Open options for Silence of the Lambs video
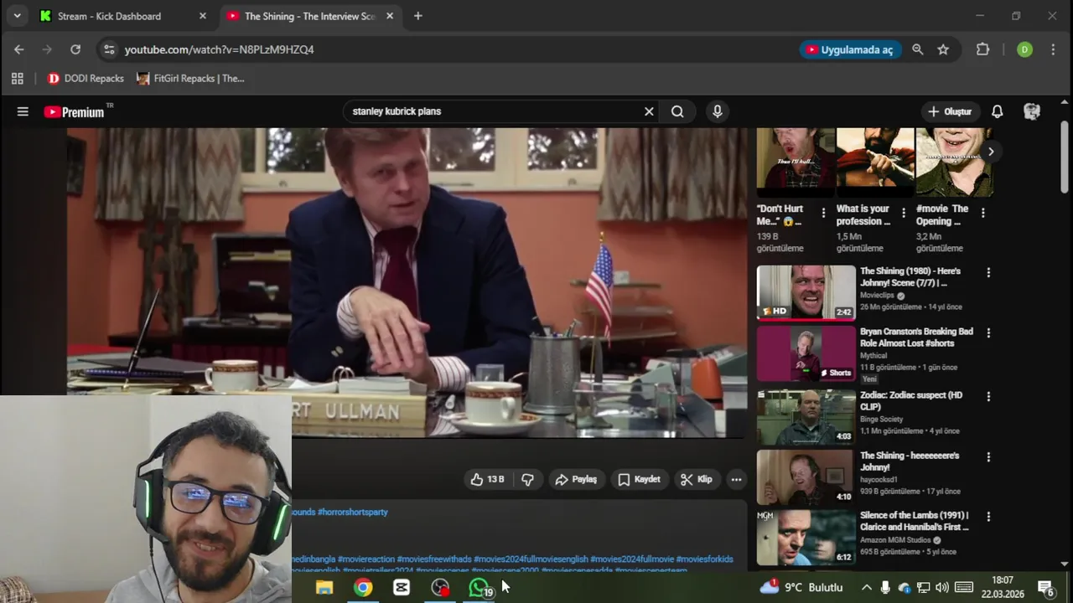 click(988, 518)
